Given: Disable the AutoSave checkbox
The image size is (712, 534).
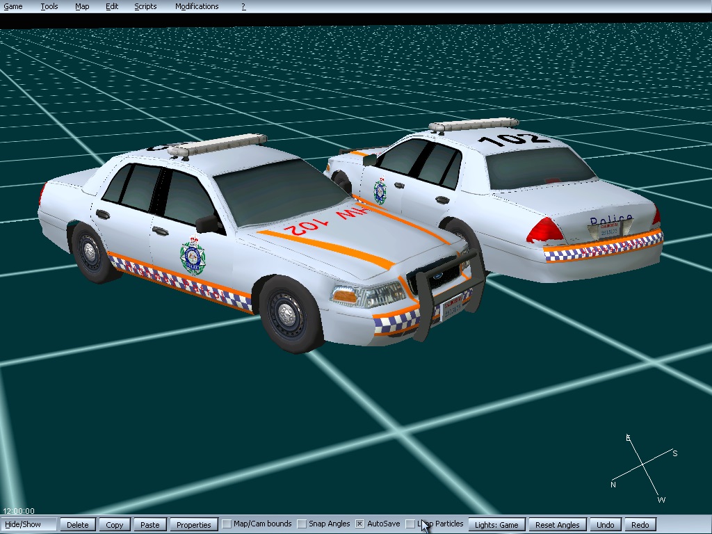Looking at the screenshot, I should tap(359, 524).
